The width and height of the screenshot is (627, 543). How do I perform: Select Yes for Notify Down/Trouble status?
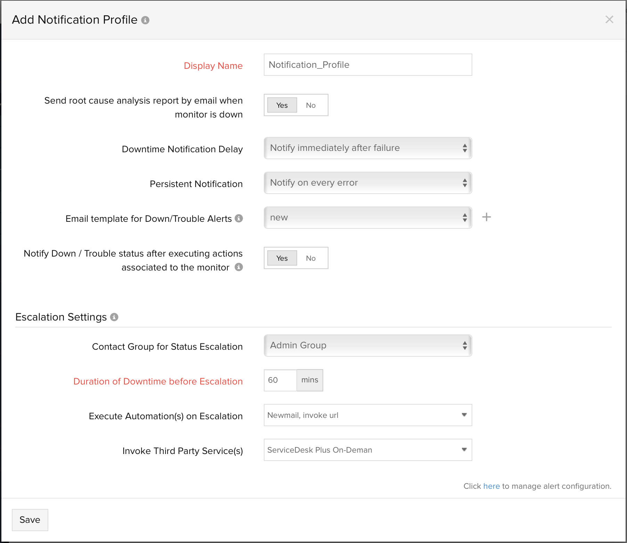pos(282,258)
